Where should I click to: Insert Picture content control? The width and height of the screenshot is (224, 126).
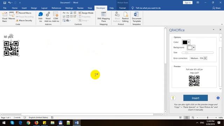[x=71, y=13]
